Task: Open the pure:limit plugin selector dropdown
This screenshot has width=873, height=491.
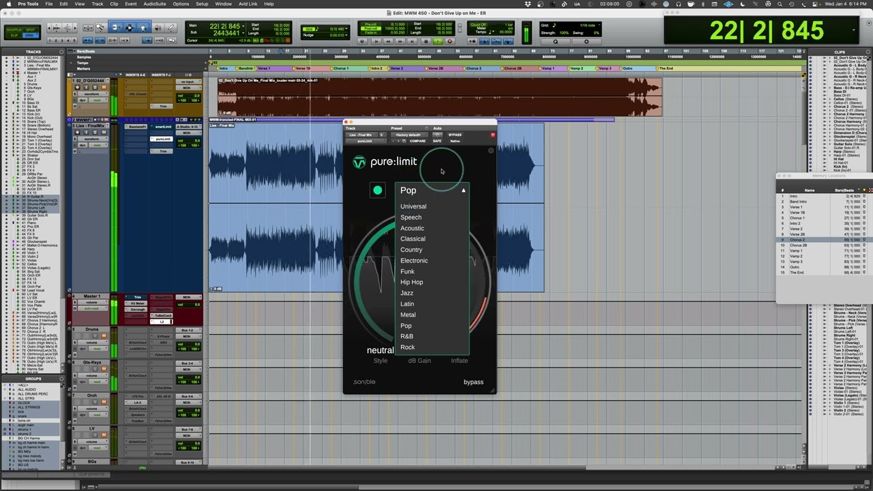Action: [x=366, y=141]
